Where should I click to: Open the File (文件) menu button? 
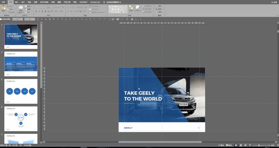[3, 2]
